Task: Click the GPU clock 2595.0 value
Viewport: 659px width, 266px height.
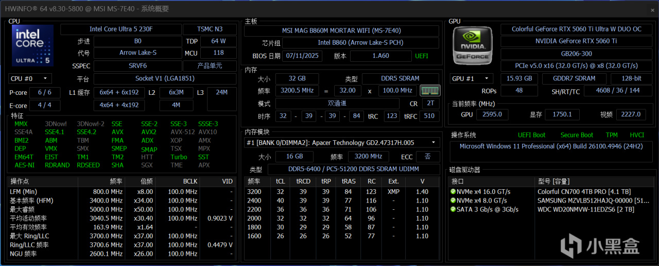Action: coord(492,114)
